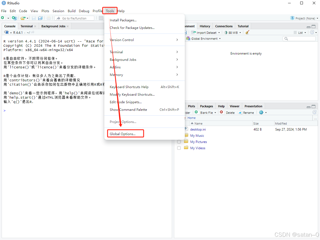Click the red Delete icon in the Files pane
This screenshot has height=240, width=320.
tap(221, 112)
